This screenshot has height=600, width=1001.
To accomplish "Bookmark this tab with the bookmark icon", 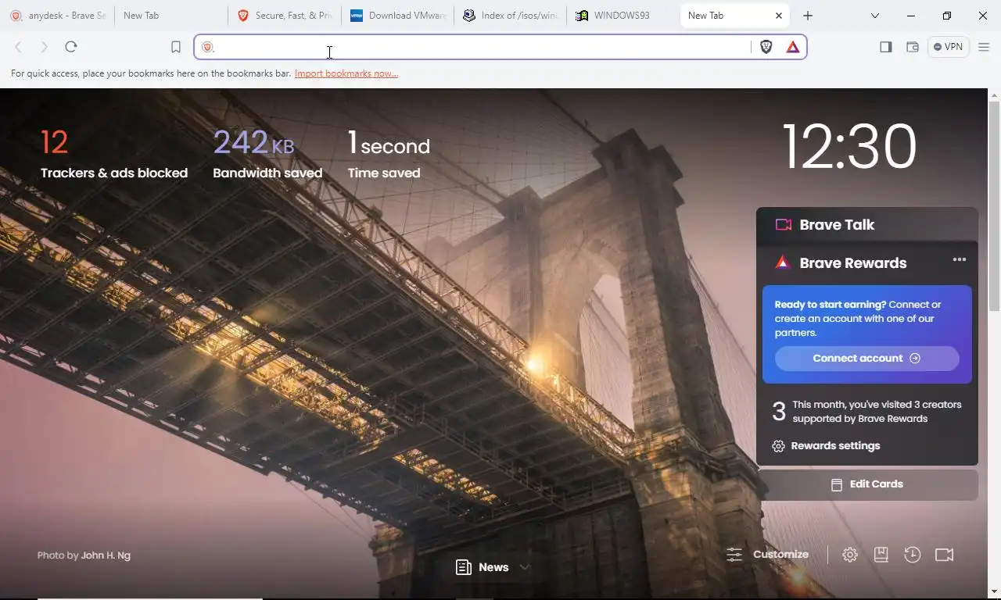I will coord(176,47).
